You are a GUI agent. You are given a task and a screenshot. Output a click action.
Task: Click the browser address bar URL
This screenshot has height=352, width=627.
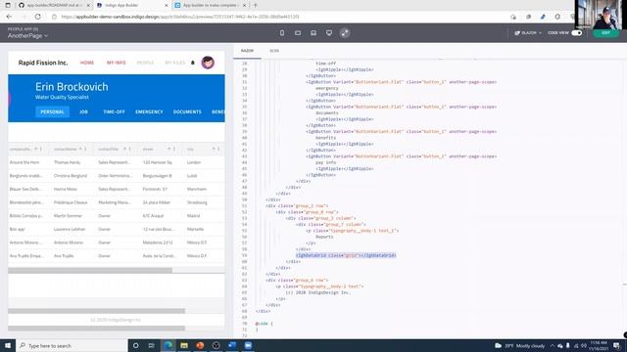pos(180,17)
